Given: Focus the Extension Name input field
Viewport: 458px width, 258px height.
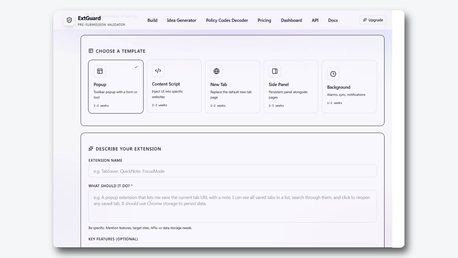Looking at the screenshot, I should tap(232, 171).
